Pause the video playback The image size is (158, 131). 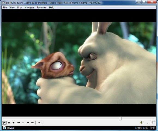[x=9, y=123]
